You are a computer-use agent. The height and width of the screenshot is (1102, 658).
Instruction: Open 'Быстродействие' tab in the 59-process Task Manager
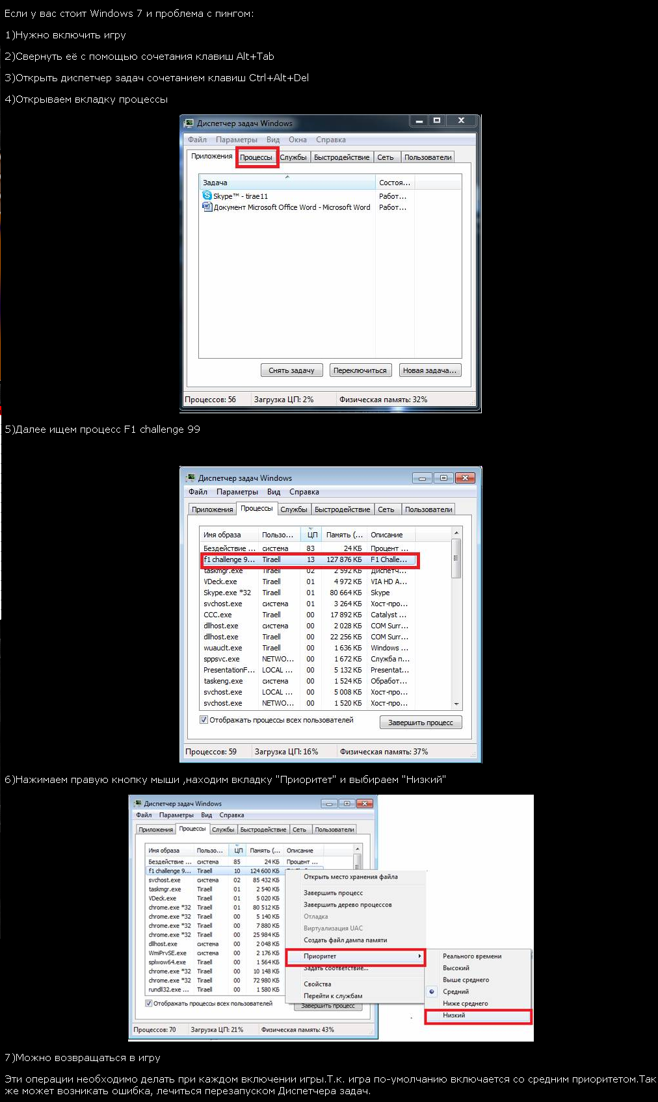coord(343,509)
